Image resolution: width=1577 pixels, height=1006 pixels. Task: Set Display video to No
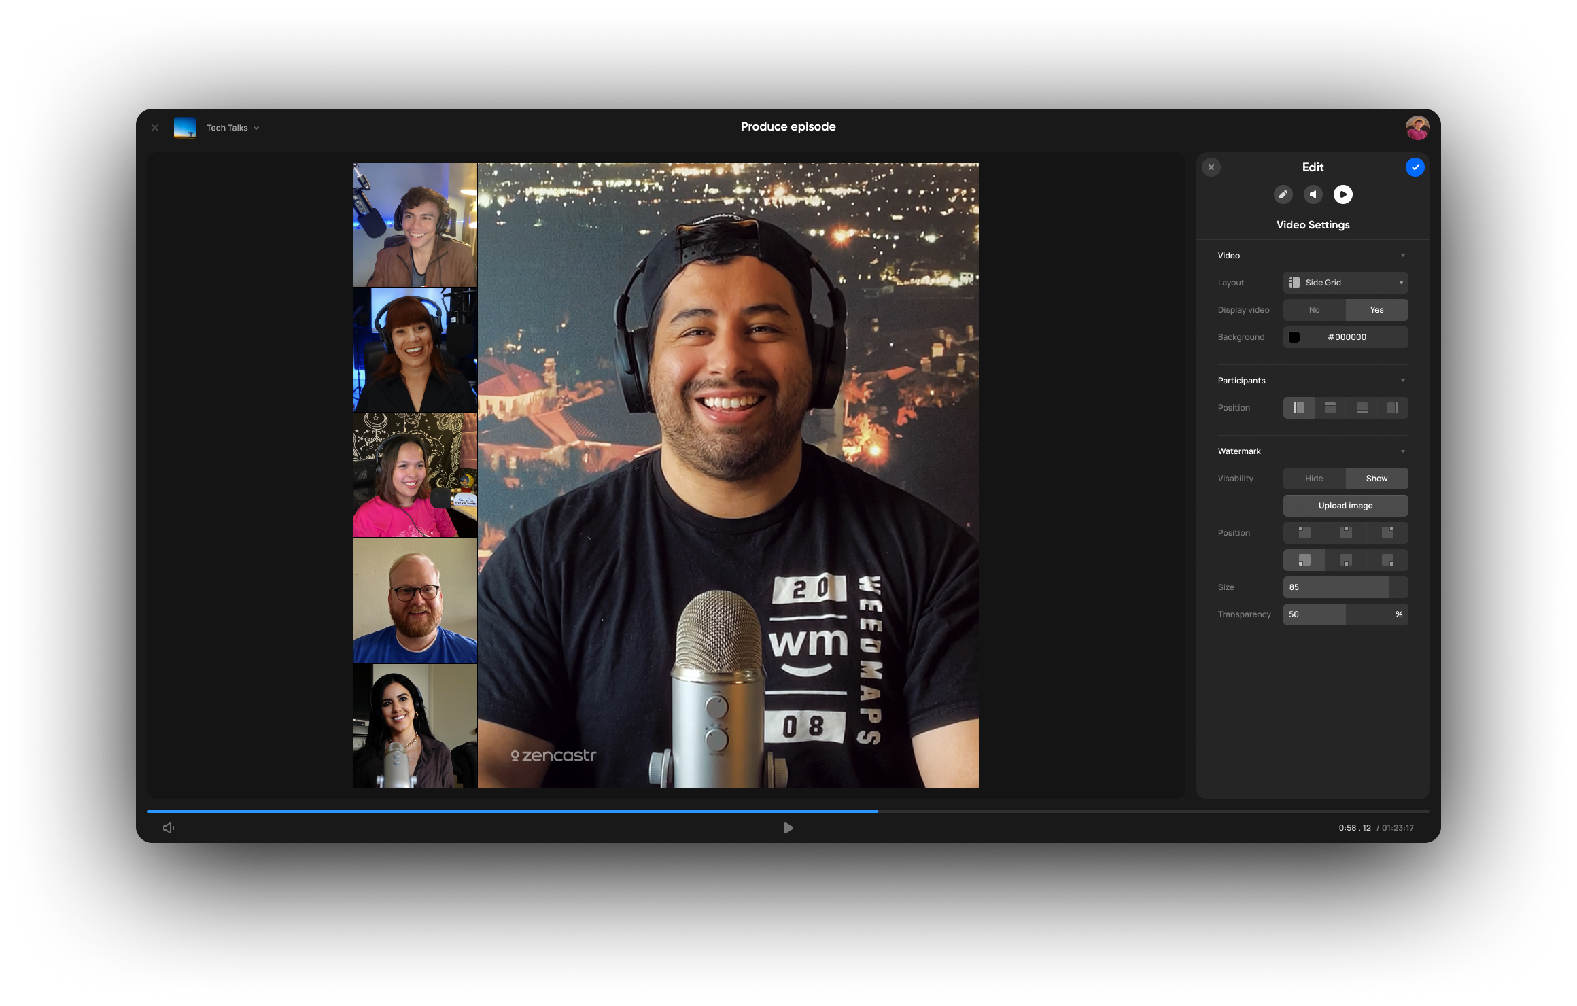coord(1314,310)
